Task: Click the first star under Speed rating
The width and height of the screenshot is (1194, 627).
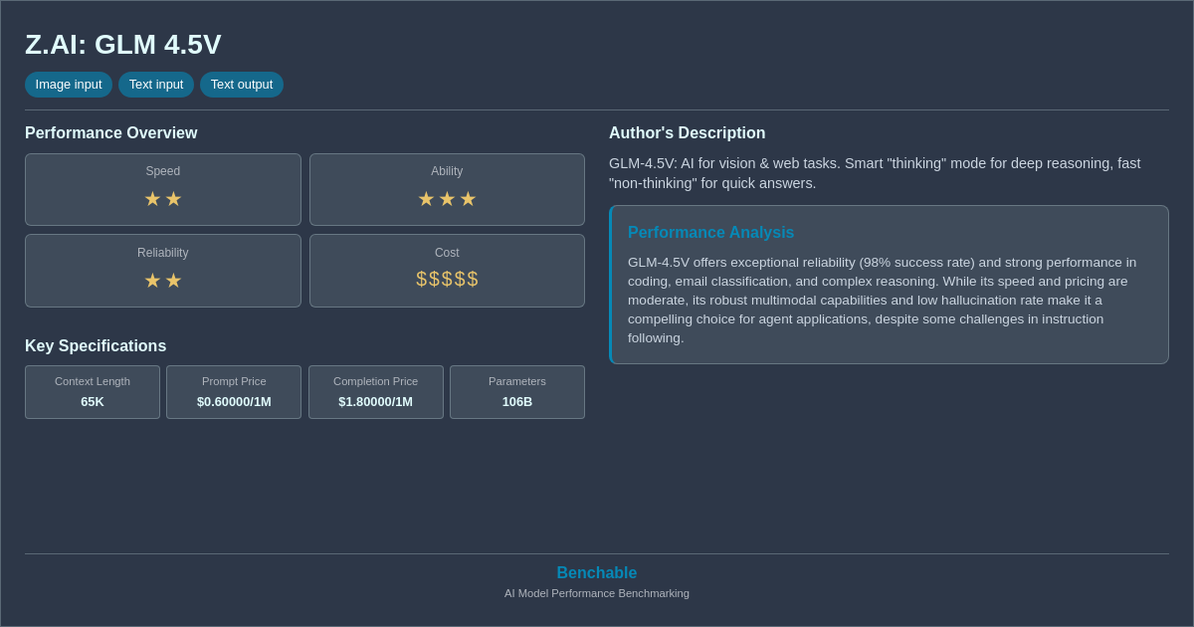Action: pos(152,199)
